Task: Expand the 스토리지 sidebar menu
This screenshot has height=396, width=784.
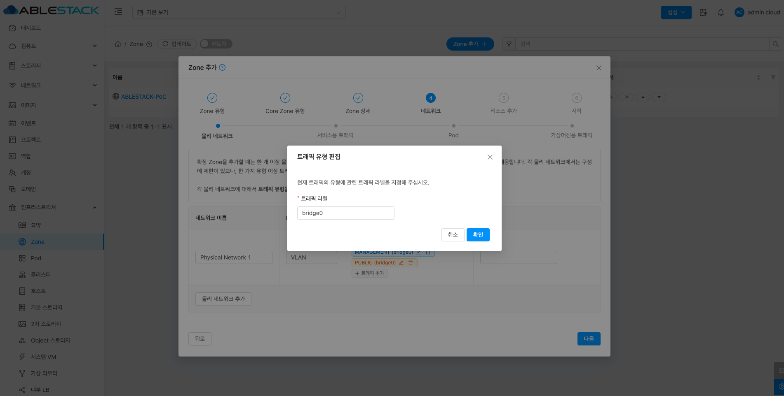Action: coord(52,66)
